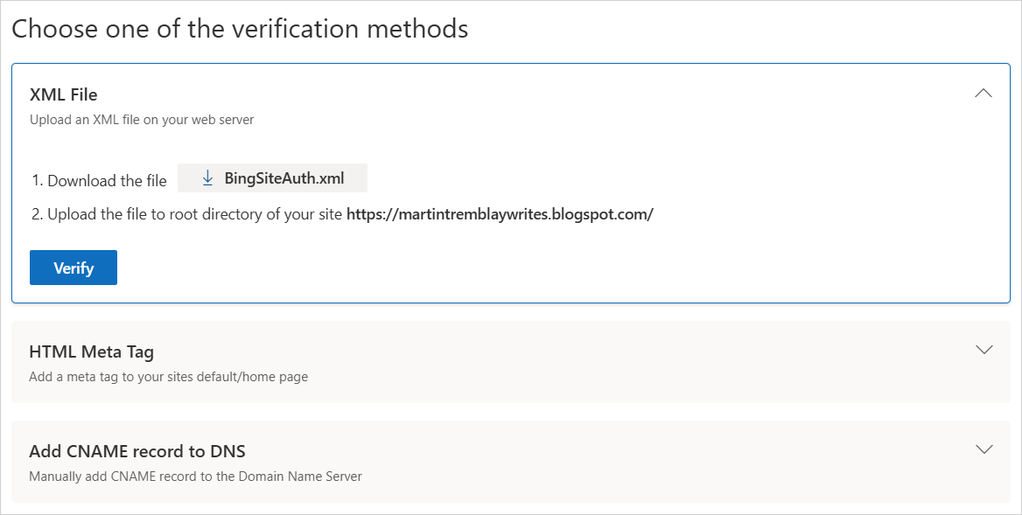The height and width of the screenshot is (515, 1022).
Task: Expand the Add CNAME record chevron
Action: [983, 449]
